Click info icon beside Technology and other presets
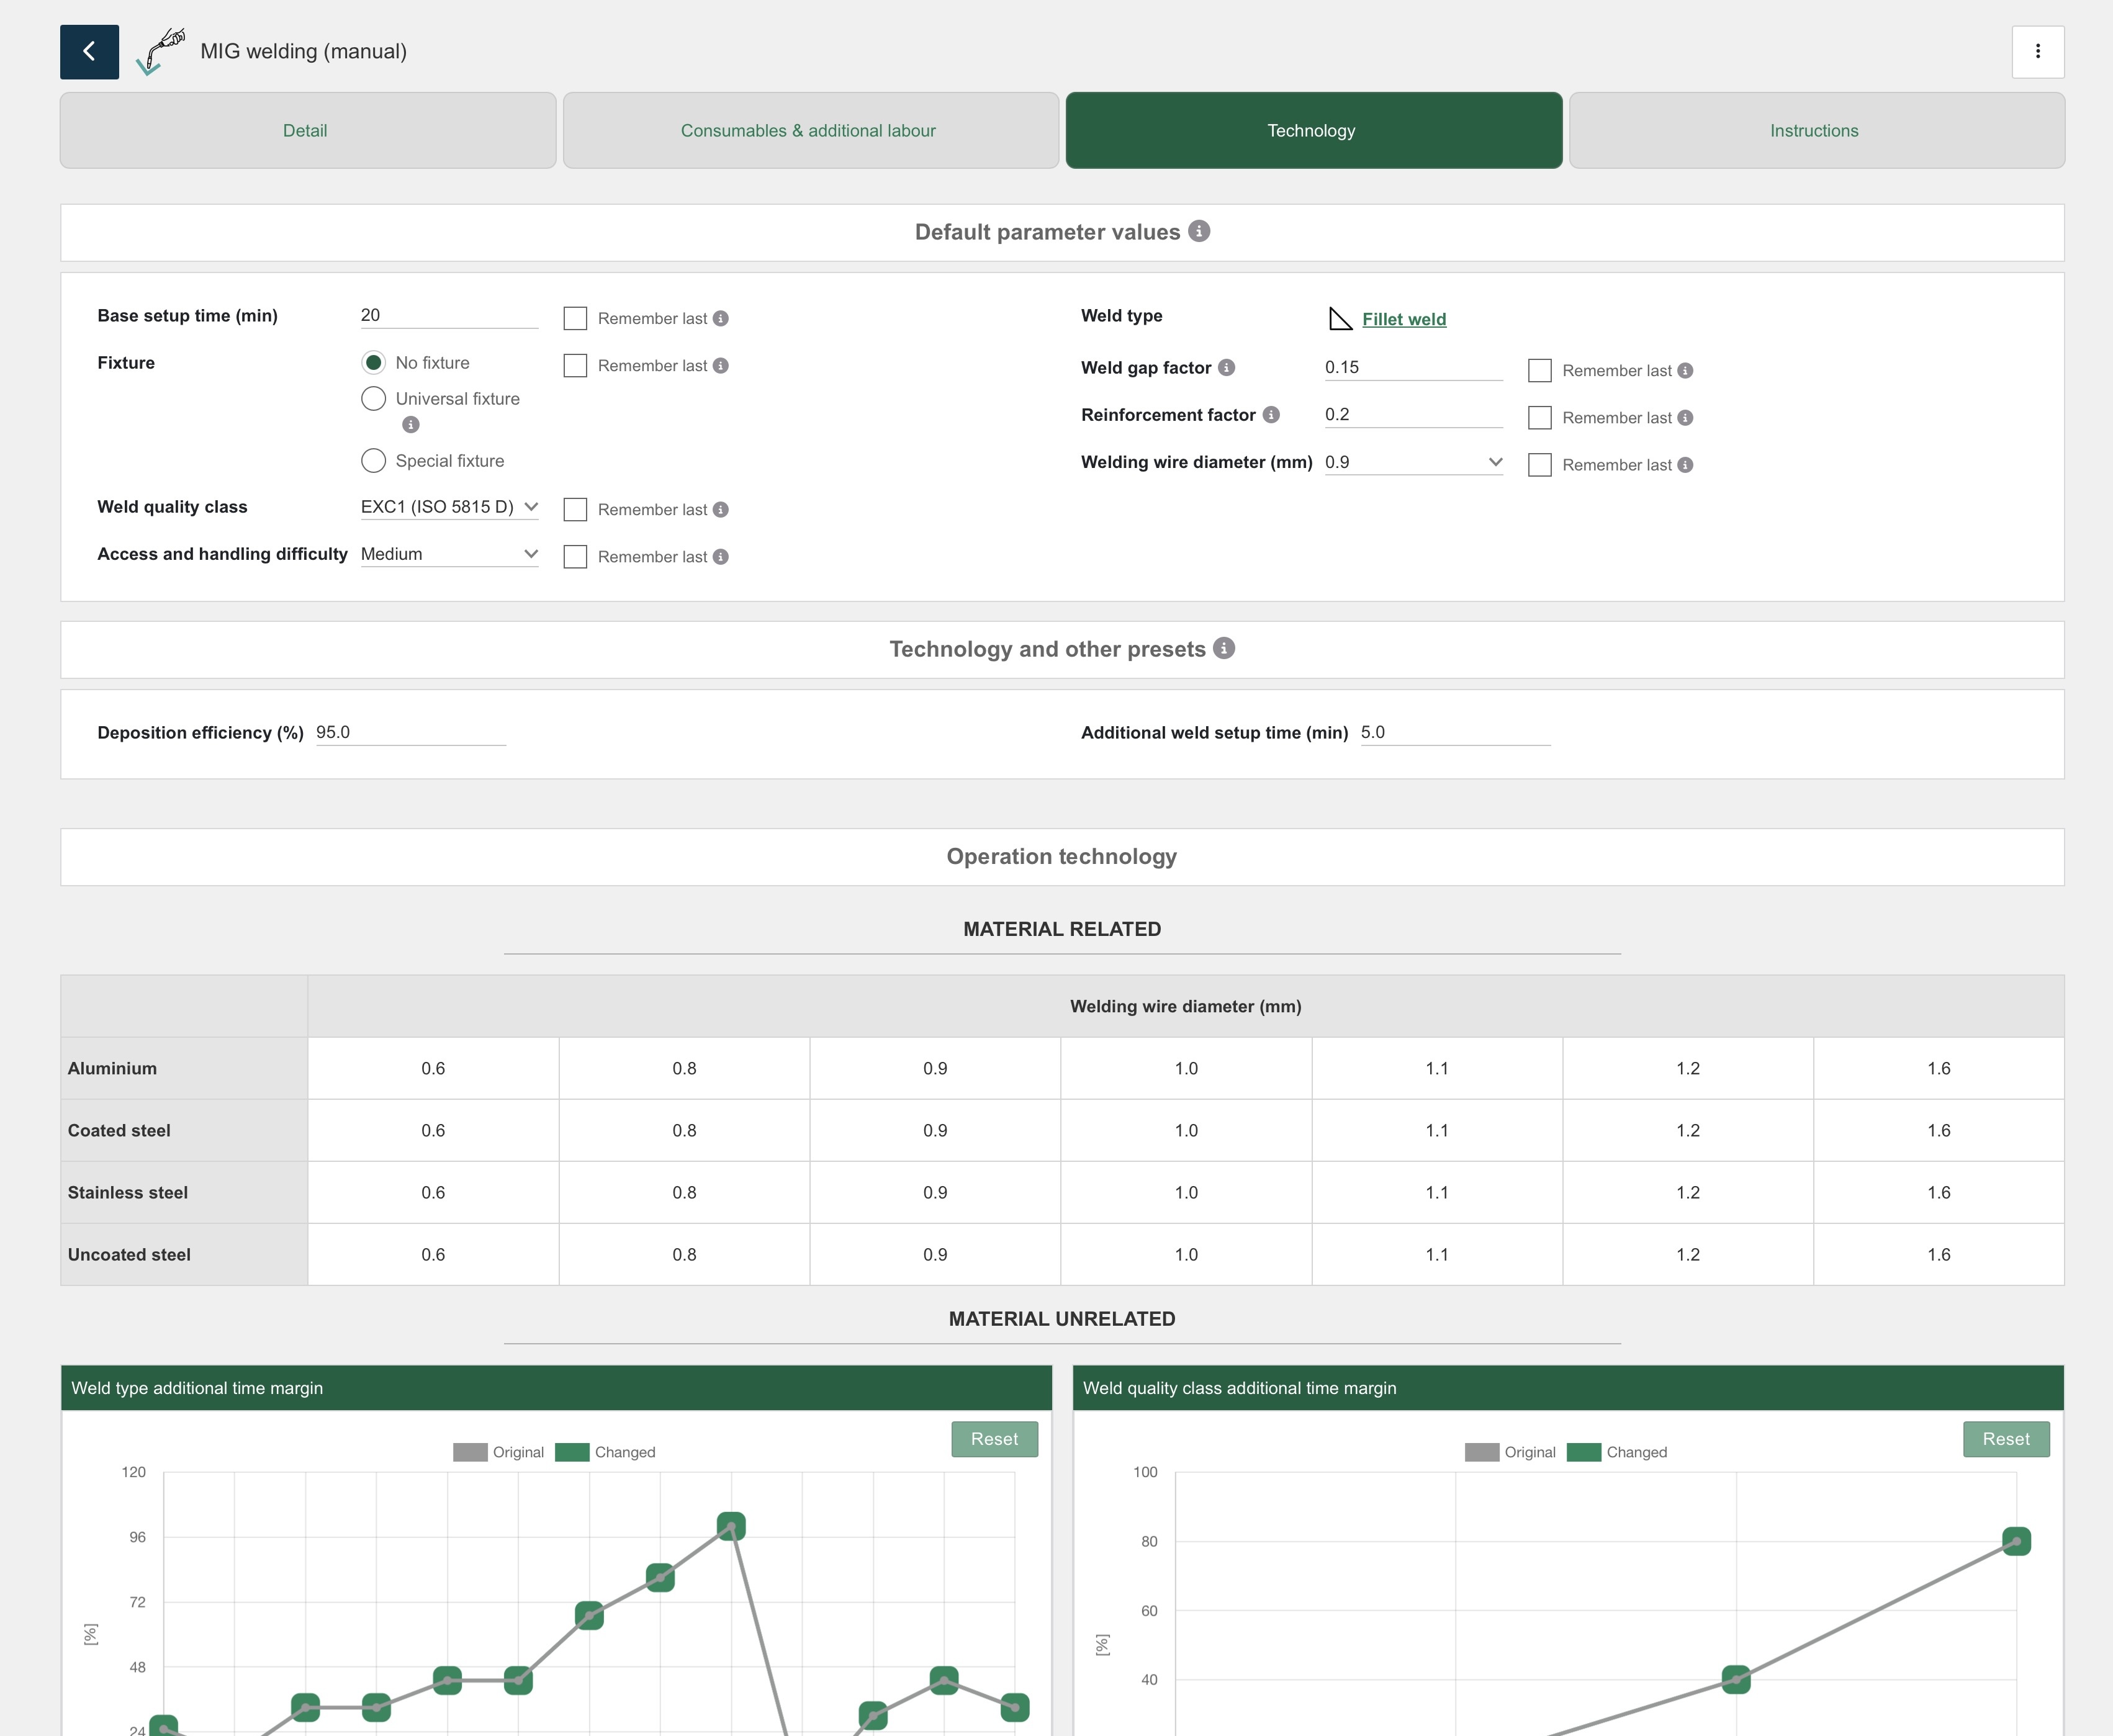2113x1736 pixels. point(1224,648)
